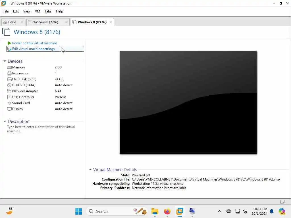Click the Hard Disk (SCSI) icon
The image size is (291, 218).
pos(9,79)
